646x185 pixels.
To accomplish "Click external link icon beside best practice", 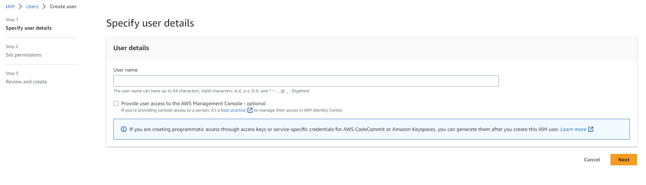I will [x=250, y=110].
